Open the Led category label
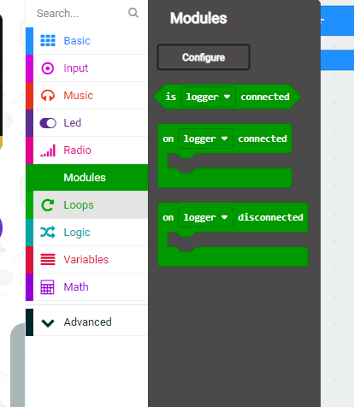354x407 pixels. pyautogui.click(x=73, y=123)
